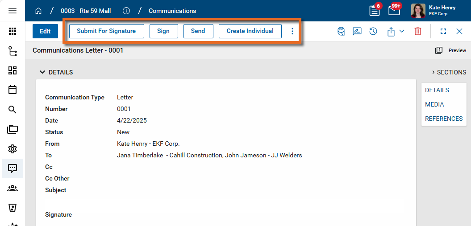
Task: Click the search icon in sidebar
Action: [13, 110]
